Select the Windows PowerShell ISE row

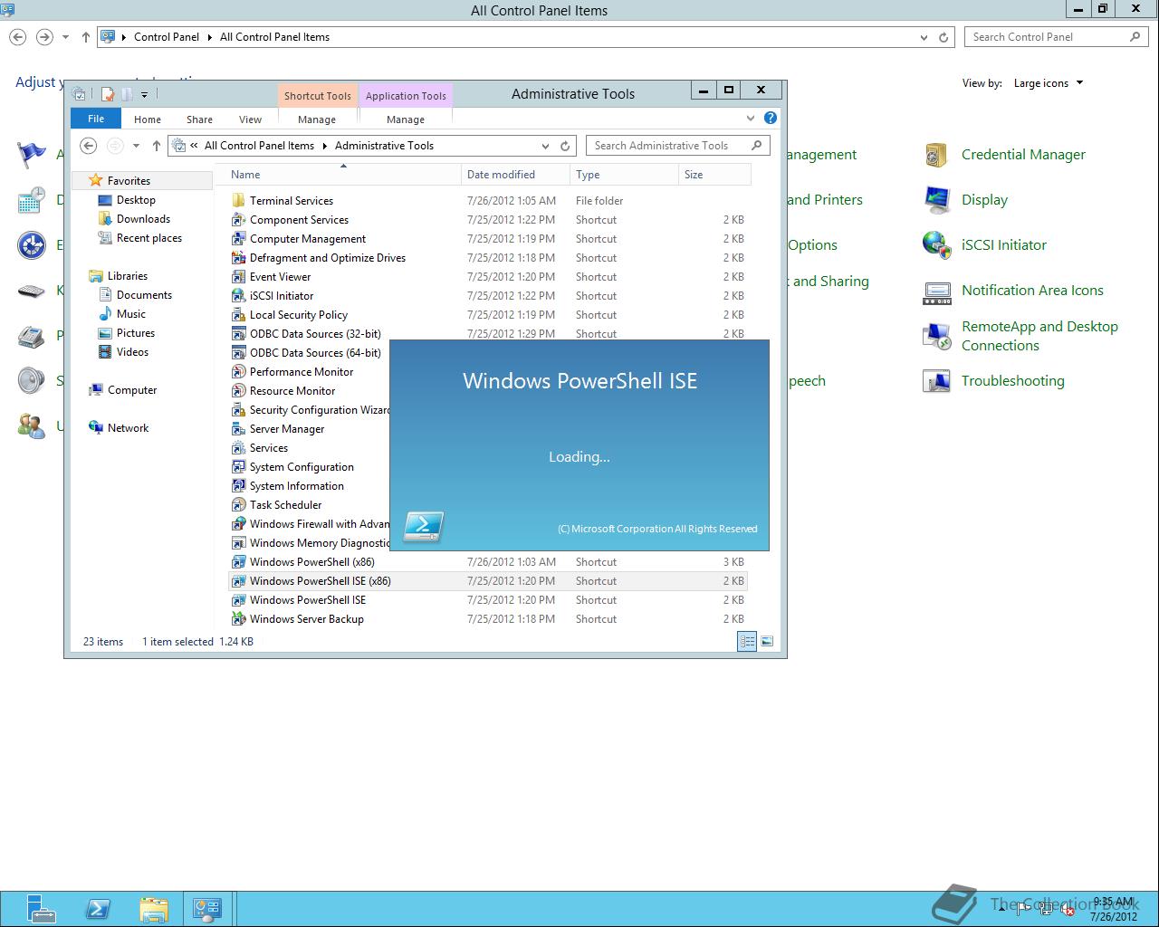pyautogui.click(x=488, y=600)
